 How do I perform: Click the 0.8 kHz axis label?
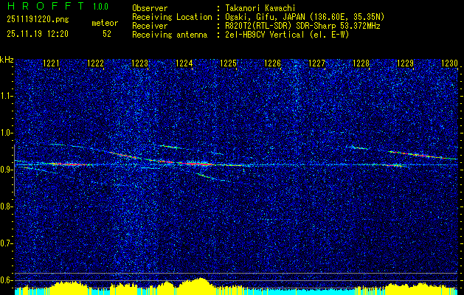(6, 206)
